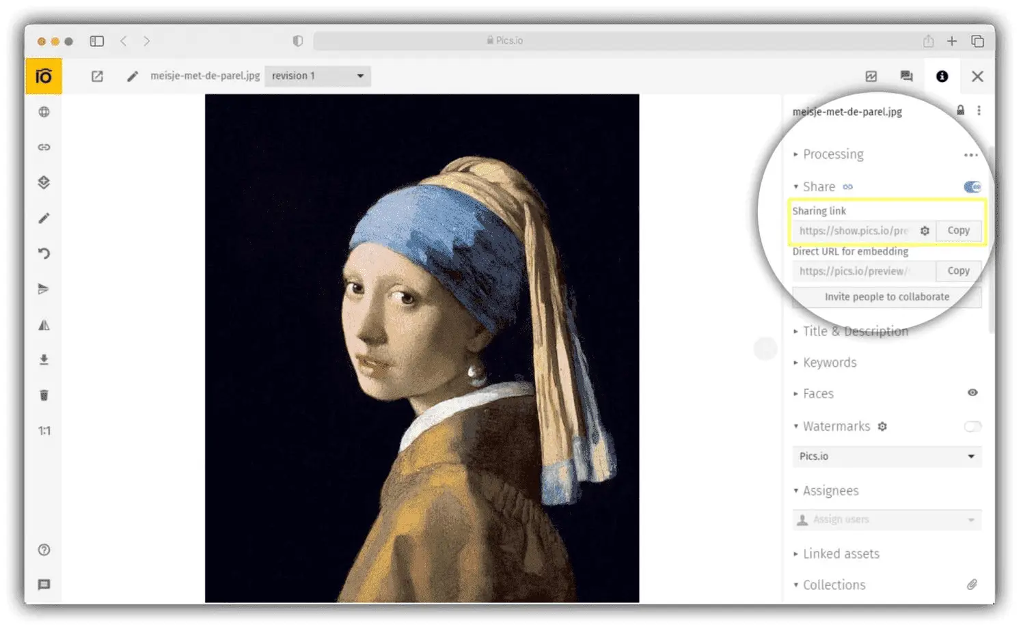This screenshot has height=629, width=1021.
Task: Show browser tab overview icon
Action: (x=977, y=41)
